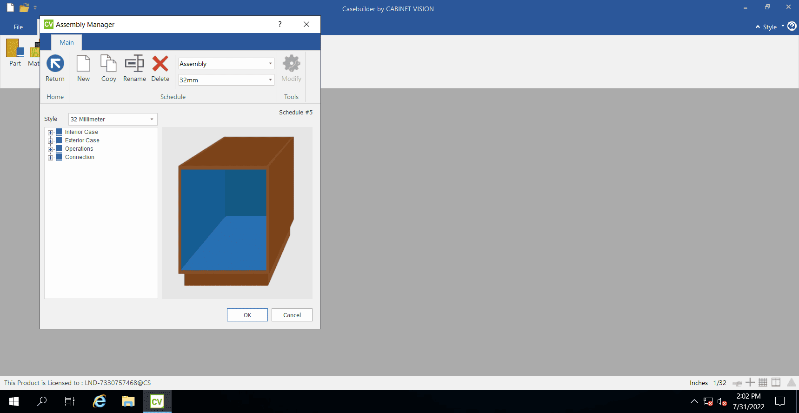The width and height of the screenshot is (799, 413).
Task: Click the grid icon in status bar
Action: (763, 382)
